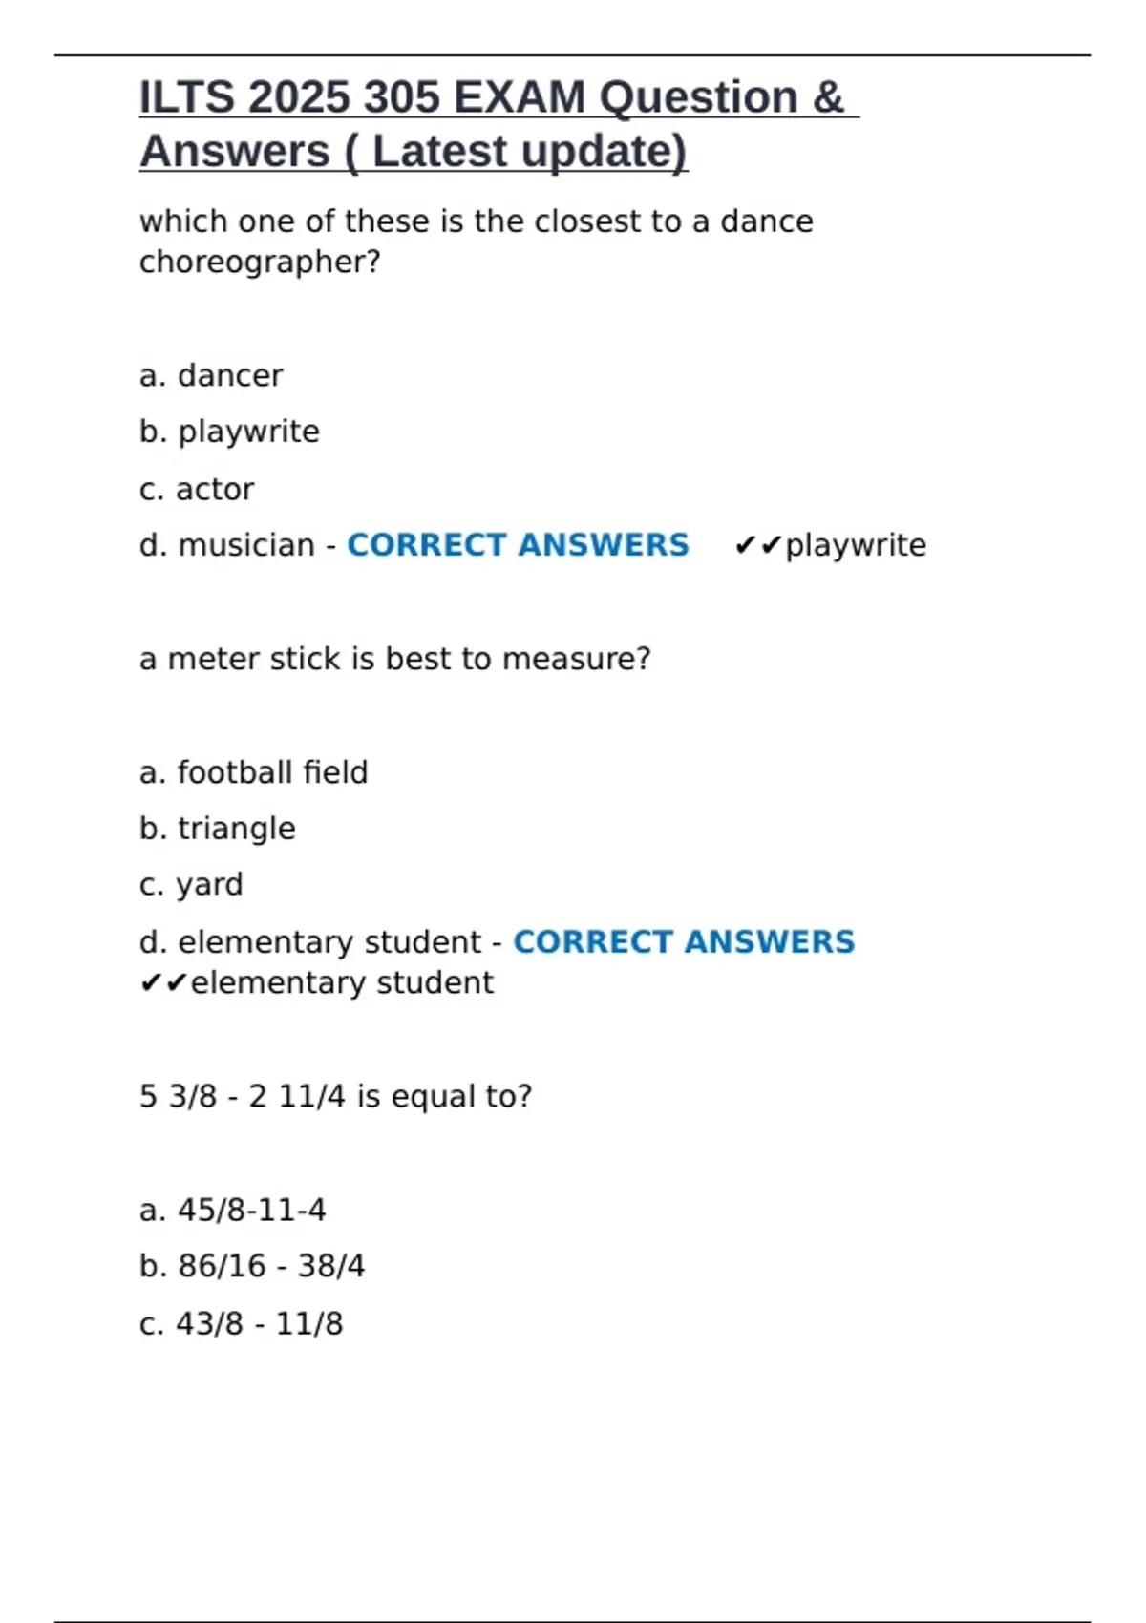Pick option c. 43/8 - 11/8

[x=241, y=1324]
